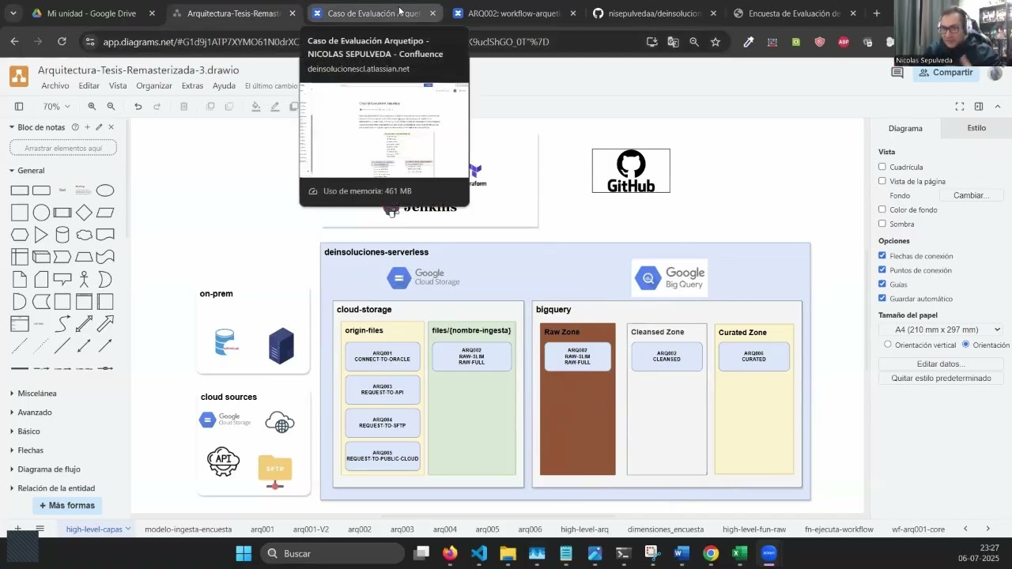Screen dimensions: 1012x569
Task: Collapse the format panel with chevron
Action: coord(996,107)
